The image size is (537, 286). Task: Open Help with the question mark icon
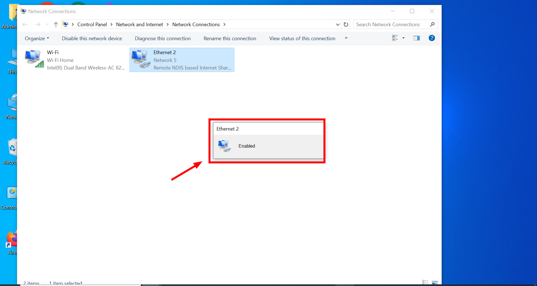click(x=432, y=38)
